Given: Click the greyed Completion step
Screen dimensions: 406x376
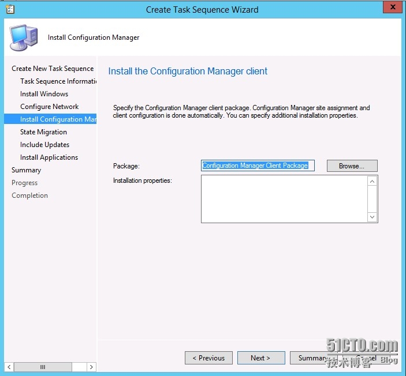Looking at the screenshot, I should click(x=30, y=195).
